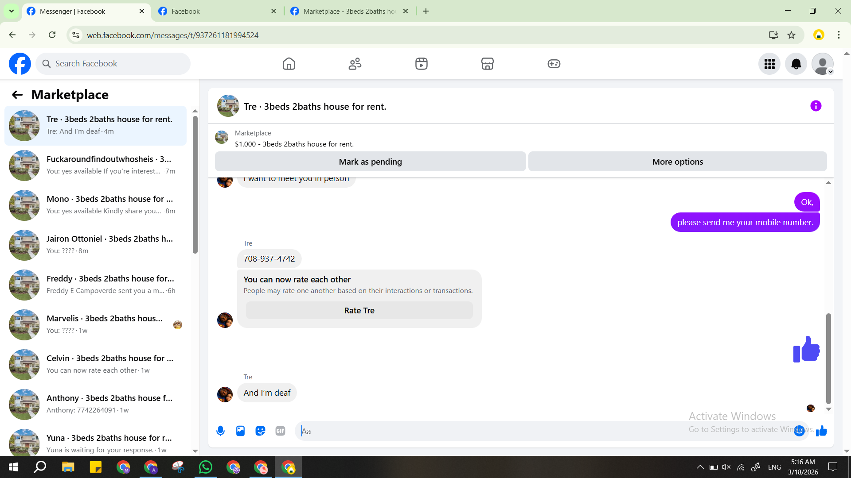Image resolution: width=851 pixels, height=478 pixels.
Task: Click the conversation list scrollbar
Action: (195, 185)
